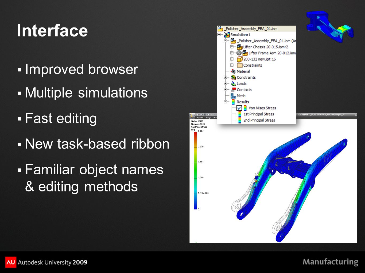Select the Mesh label in the browser tree

[241, 96]
